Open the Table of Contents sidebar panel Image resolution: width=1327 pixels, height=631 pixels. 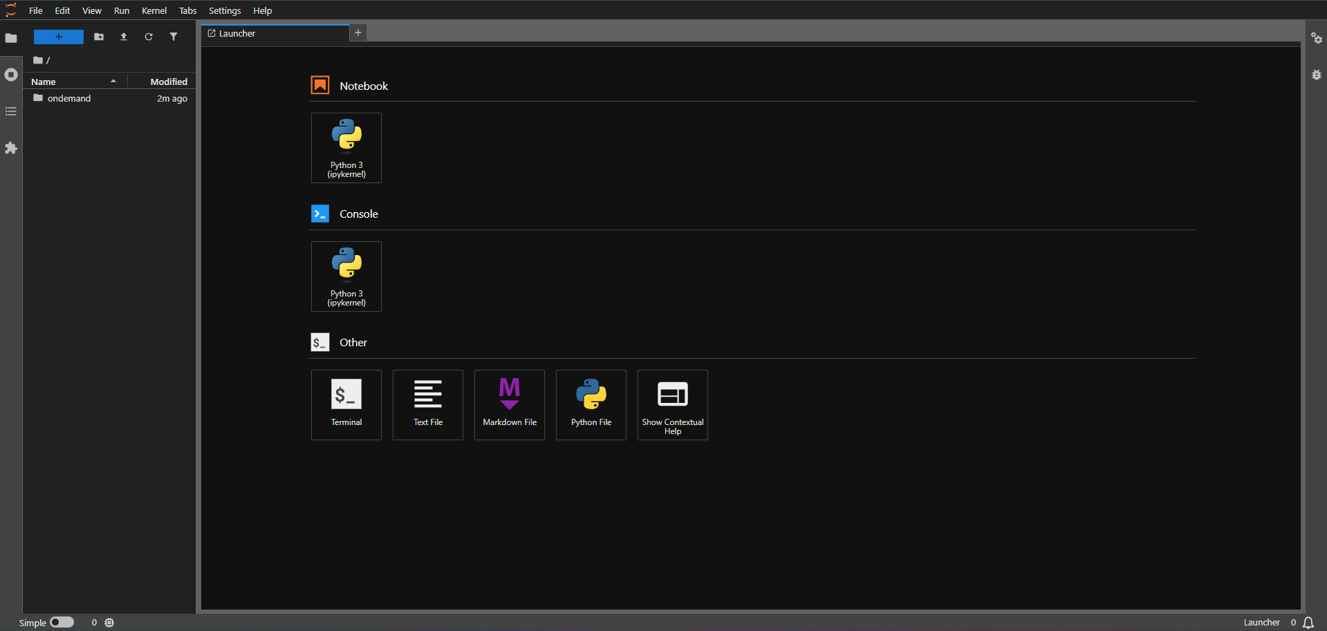pyautogui.click(x=11, y=111)
